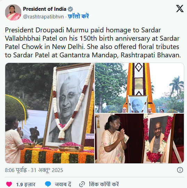Click the 1.9 हज़ार likes count
Viewport: 187px width, 188px height.
coord(26,185)
